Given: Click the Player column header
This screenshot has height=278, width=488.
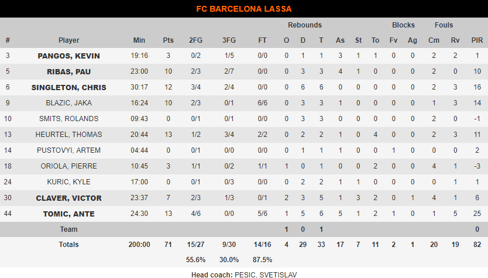Looking at the screenshot, I should click(69, 40).
